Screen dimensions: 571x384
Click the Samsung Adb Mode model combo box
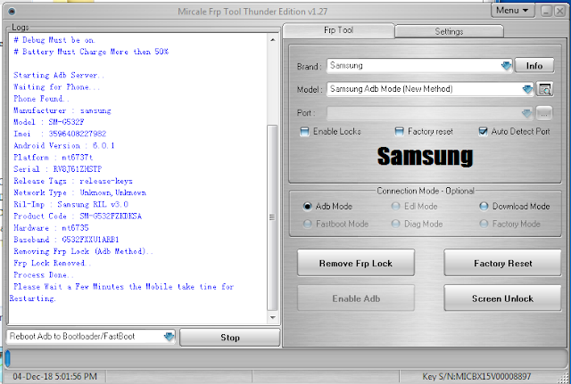(x=430, y=89)
